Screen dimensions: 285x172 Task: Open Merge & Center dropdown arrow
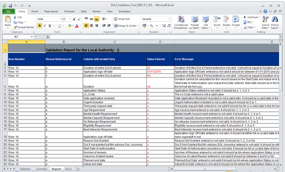point(138,26)
